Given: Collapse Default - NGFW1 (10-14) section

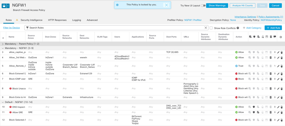Looking at the screenshot, I should coord(3,102).
